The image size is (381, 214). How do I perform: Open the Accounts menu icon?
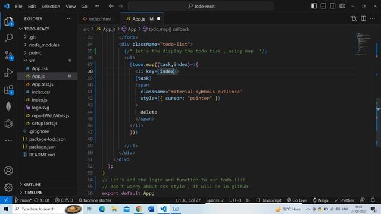(8, 171)
